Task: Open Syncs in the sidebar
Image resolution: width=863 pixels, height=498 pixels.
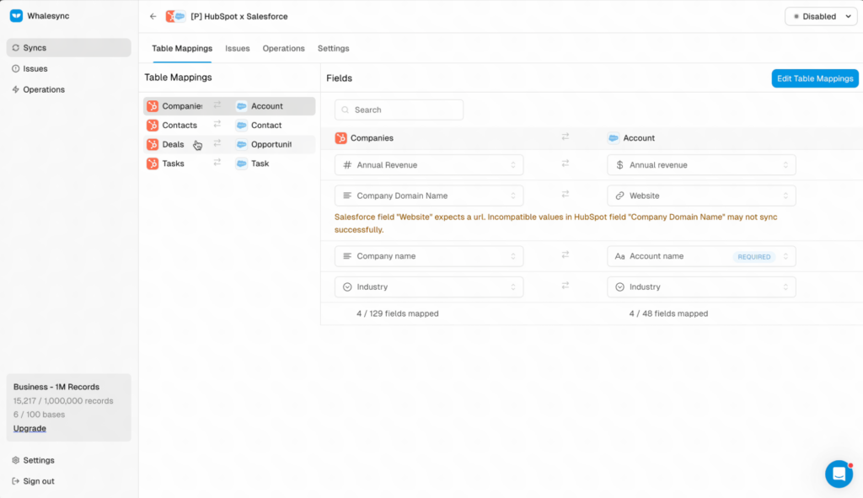Action: point(69,48)
